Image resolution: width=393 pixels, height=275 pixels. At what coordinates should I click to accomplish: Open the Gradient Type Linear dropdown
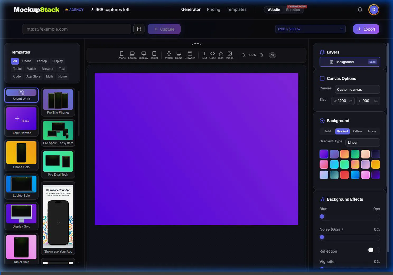click(x=363, y=142)
